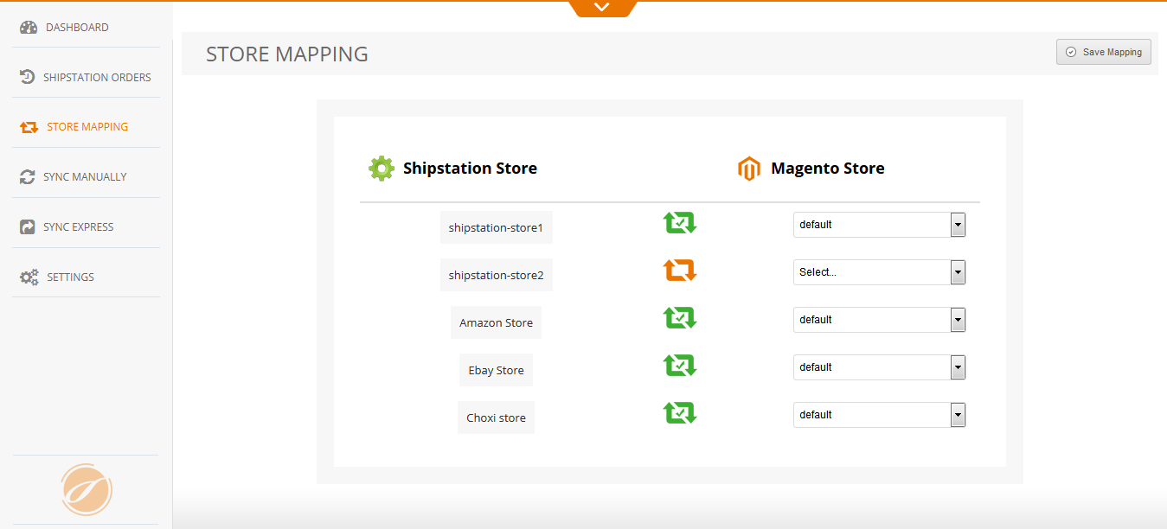
Task: Open Magento store dropdown for shipstation-store1
Action: click(879, 225)
